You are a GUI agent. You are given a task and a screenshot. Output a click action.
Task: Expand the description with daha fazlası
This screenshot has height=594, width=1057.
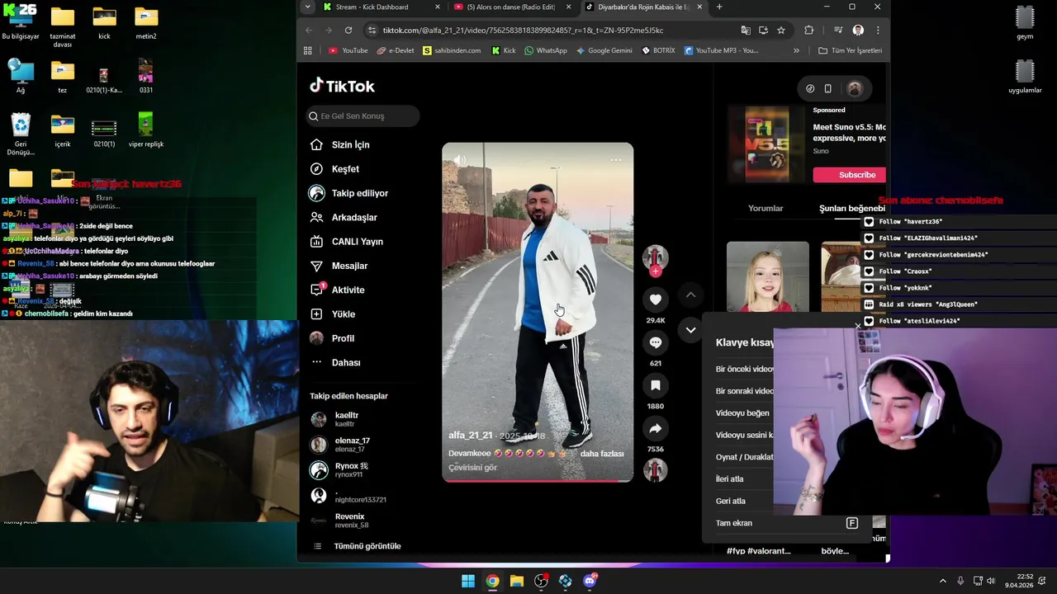pos(602,454)
